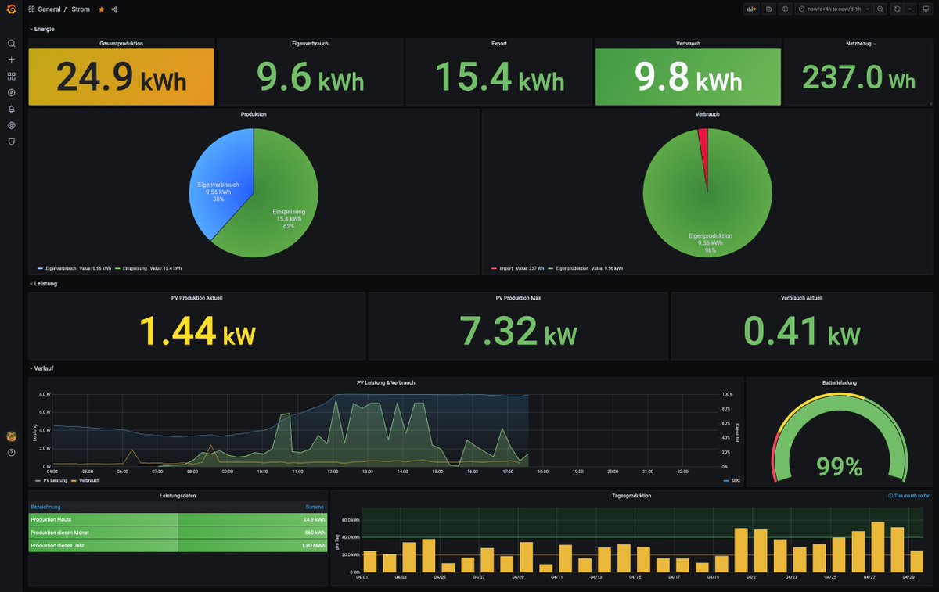The height and width of the screenshot is (592, 939).
Task: Cycle view mode with the monitor icon
Action: (x=925, y=9)
